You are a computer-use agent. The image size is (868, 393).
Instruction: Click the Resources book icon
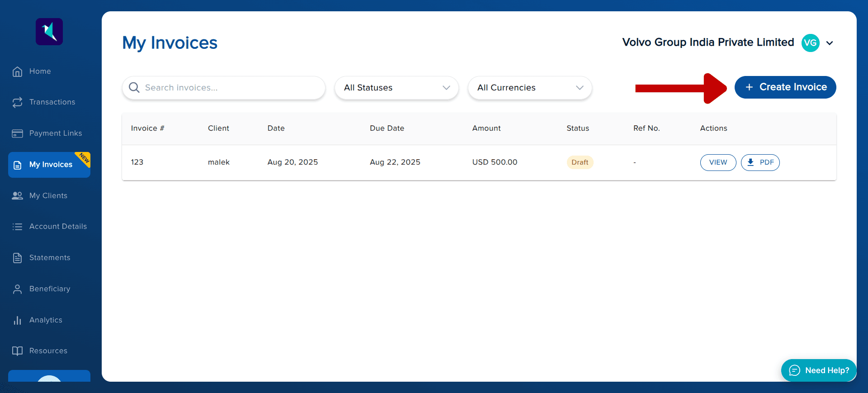point(17,351)
